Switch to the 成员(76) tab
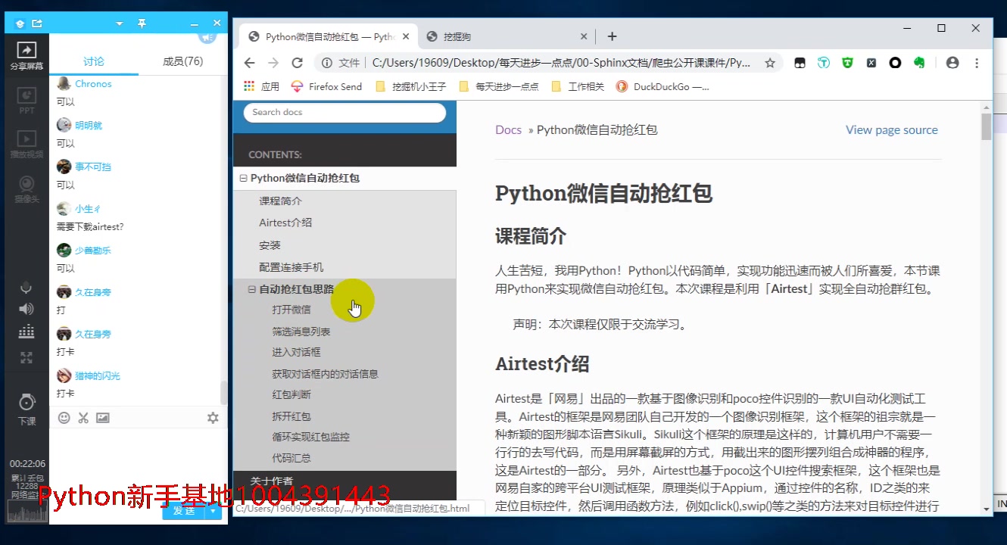The image size is (1007, 545). click(183, 61)
